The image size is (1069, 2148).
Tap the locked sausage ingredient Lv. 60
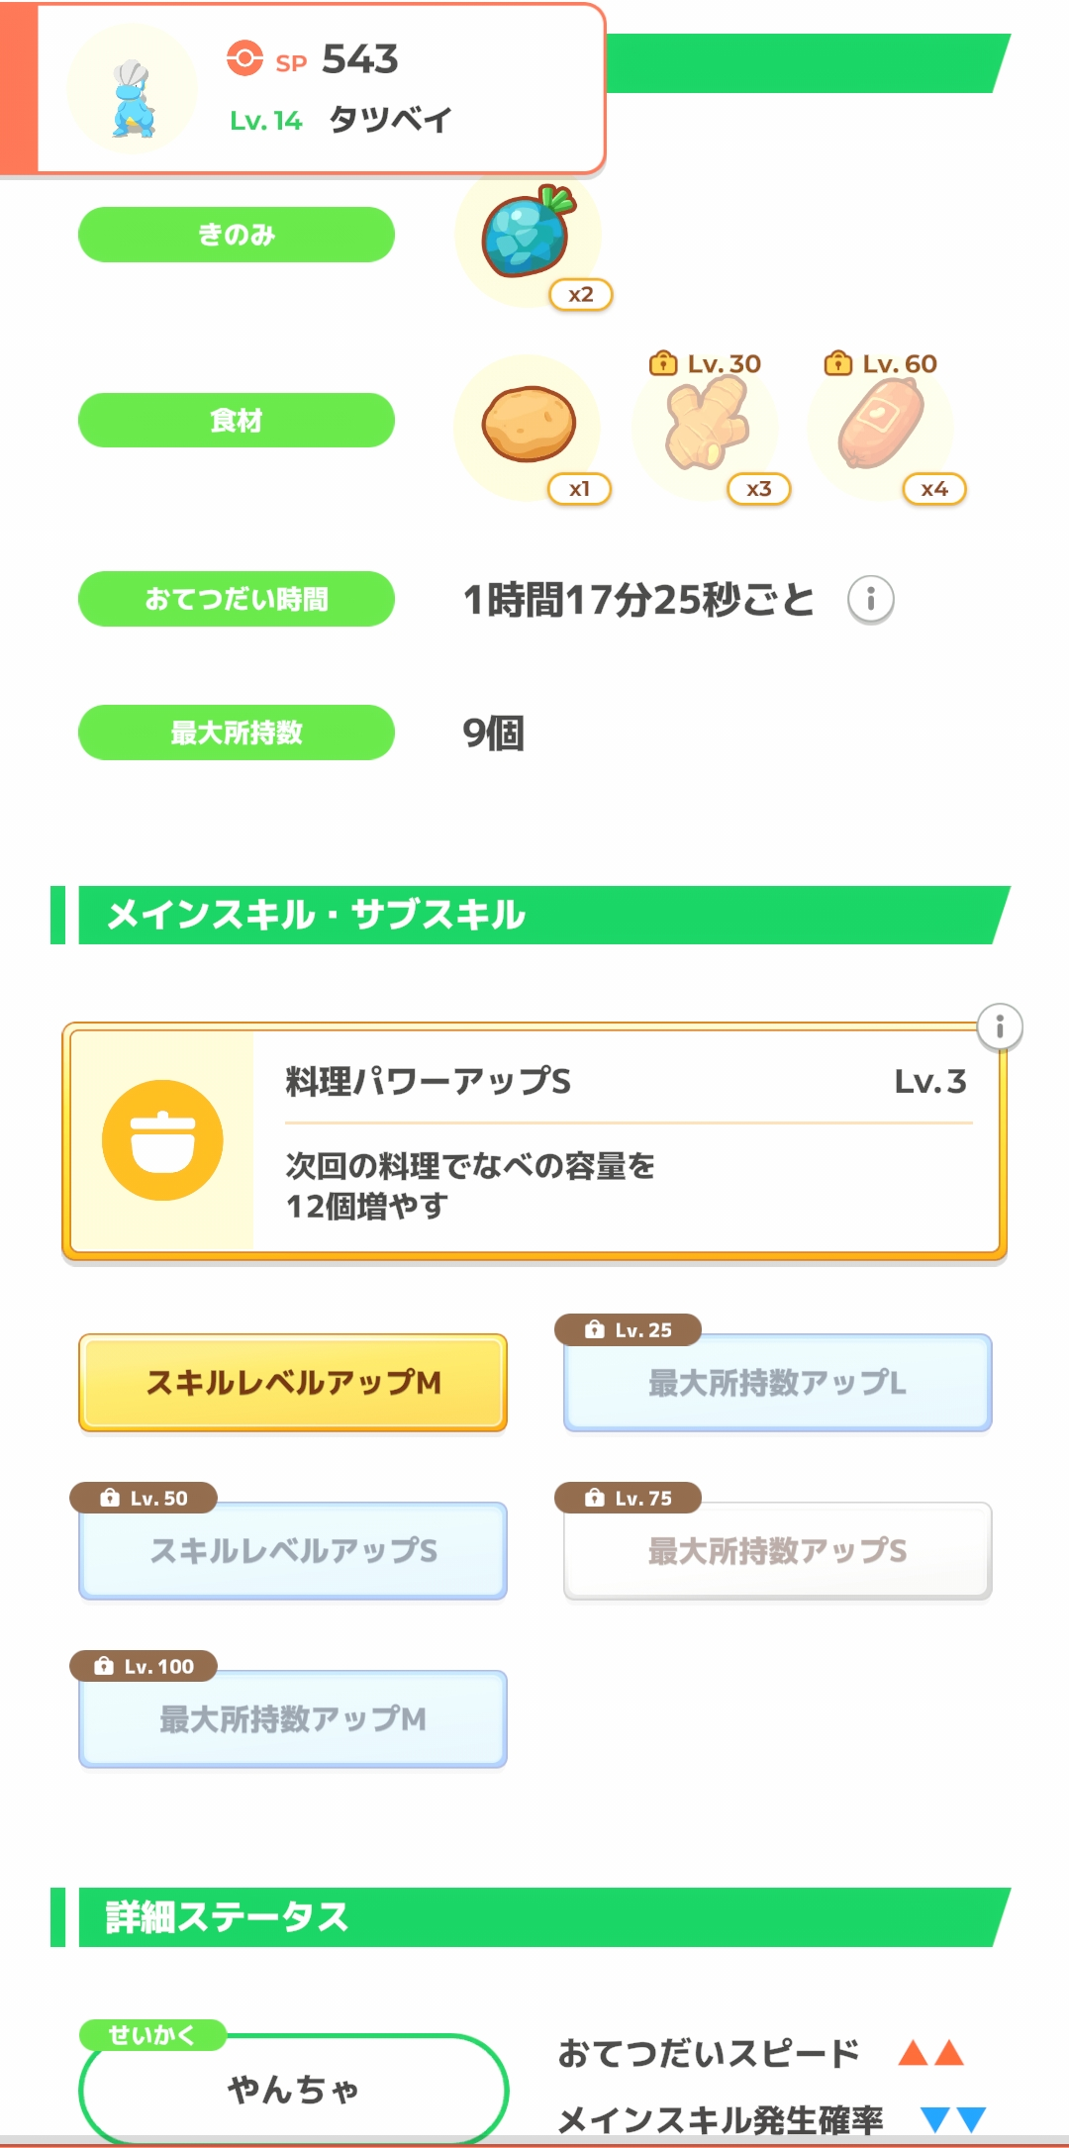tap(881, 426)
